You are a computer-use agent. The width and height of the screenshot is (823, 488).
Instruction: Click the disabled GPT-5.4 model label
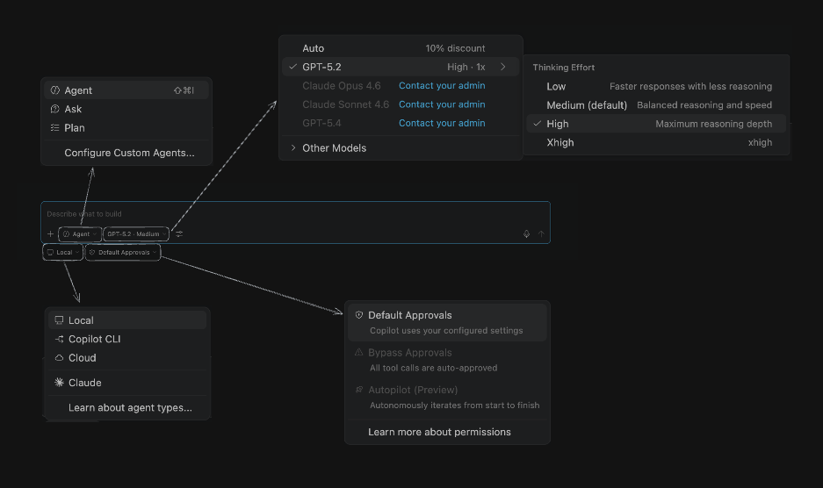[x=321, y=123]
